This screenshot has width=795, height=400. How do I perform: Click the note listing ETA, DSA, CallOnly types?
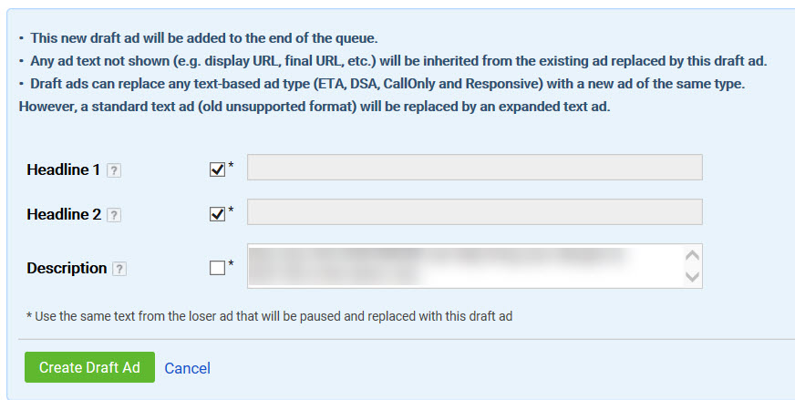click(x=382, y=95)
